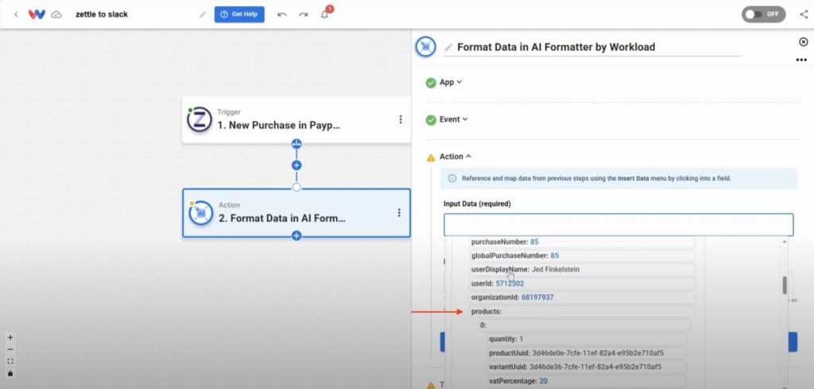Share the workflow via share icon

pyautogui.click(x=804, y=14)
